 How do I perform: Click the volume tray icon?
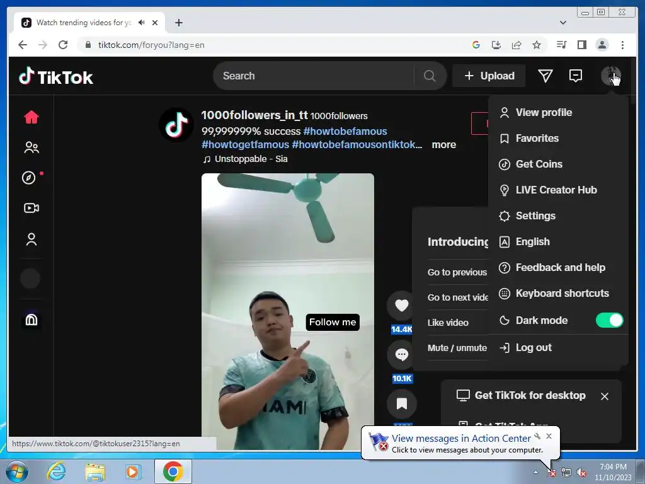(x=581, y=473)
